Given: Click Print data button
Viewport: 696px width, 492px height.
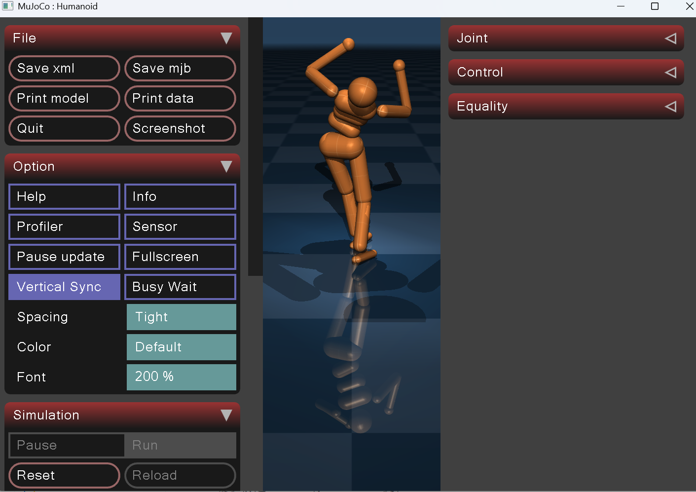Looking at the screenshot, I should 180,98.
